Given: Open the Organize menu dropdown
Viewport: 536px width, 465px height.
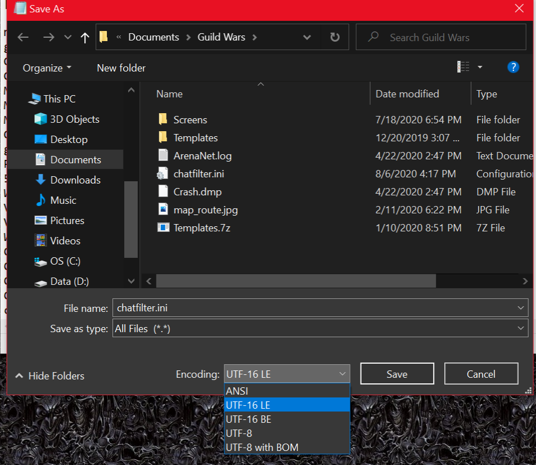Looking at the screenshot, I should 47,68.
